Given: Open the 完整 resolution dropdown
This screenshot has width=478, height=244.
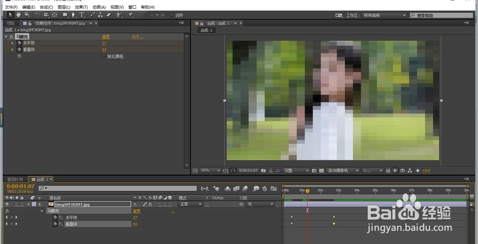Looking at the screenshot, I should [296, 170].
